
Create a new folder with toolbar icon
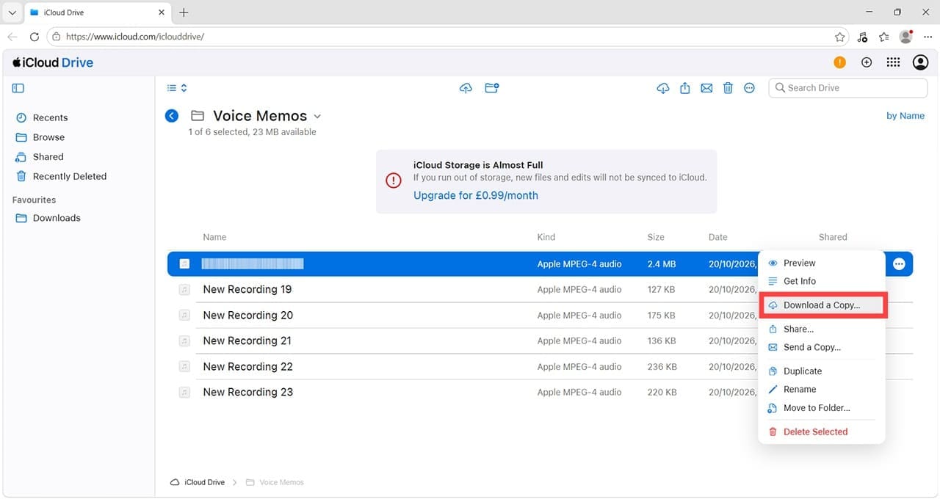point(492,88)
